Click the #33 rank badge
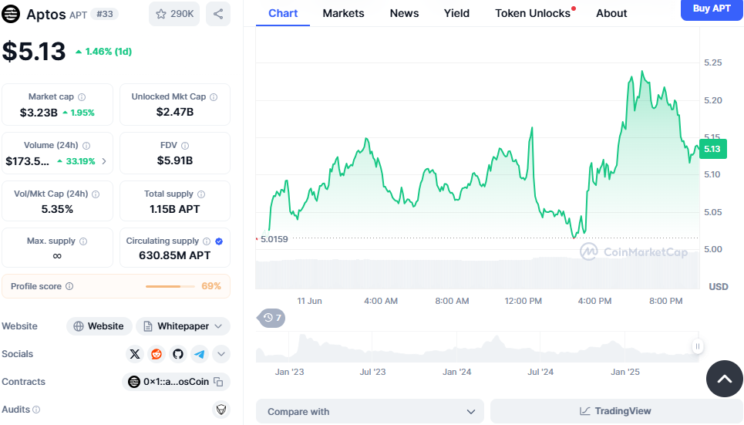The width and height of the screenshot is (744, 425). click(104, 14)
